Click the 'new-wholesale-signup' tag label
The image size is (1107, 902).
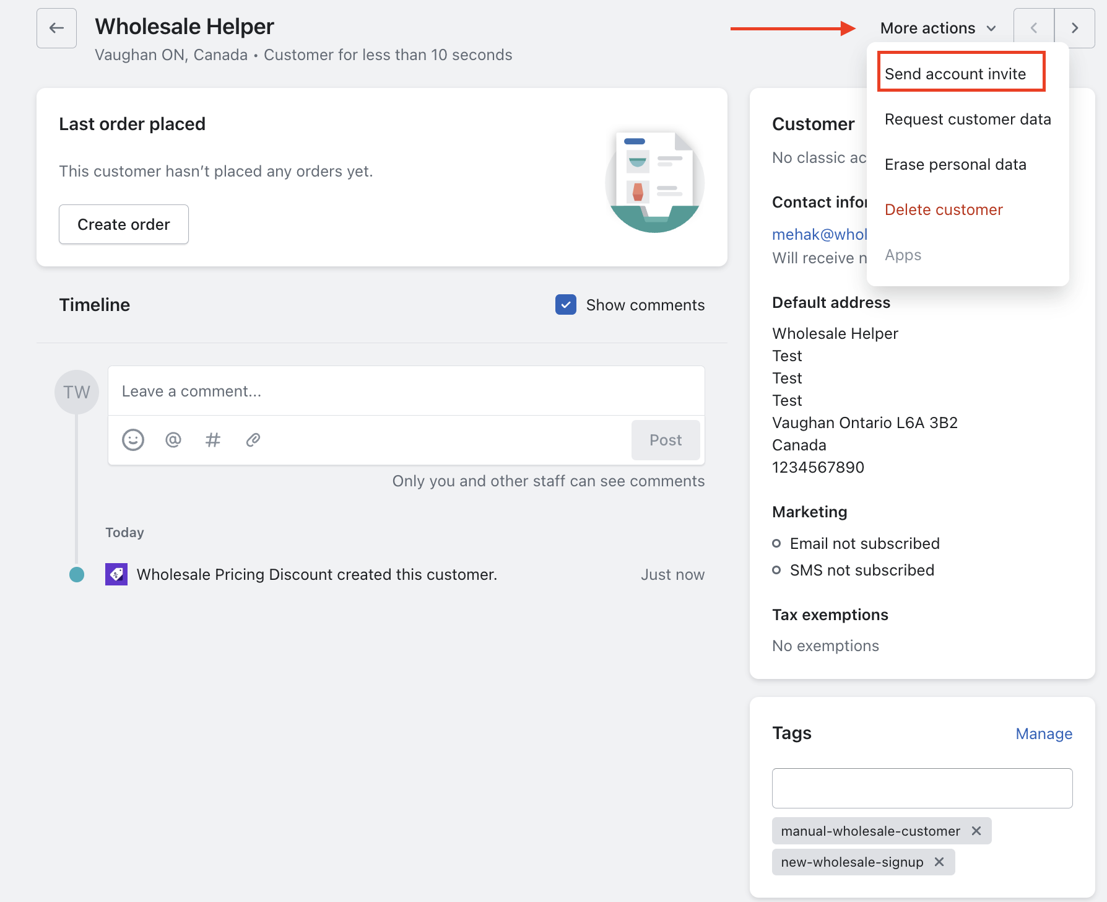[x=852, y=862]
